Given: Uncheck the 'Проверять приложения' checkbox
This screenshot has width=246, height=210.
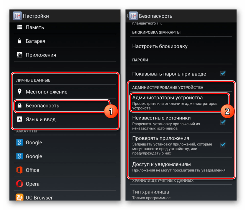Looking at the screenshot, I should pyautogui.click(x=223, y=145).
